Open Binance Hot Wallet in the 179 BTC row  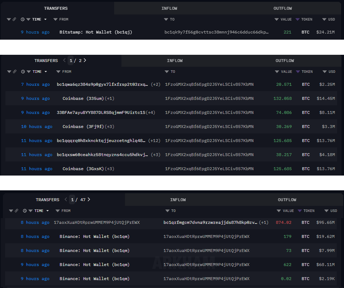pos(95,236)
